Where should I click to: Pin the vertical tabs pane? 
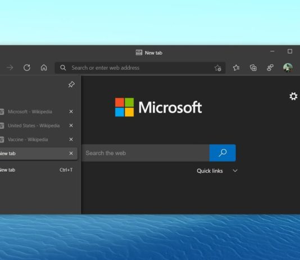[71, 84]
